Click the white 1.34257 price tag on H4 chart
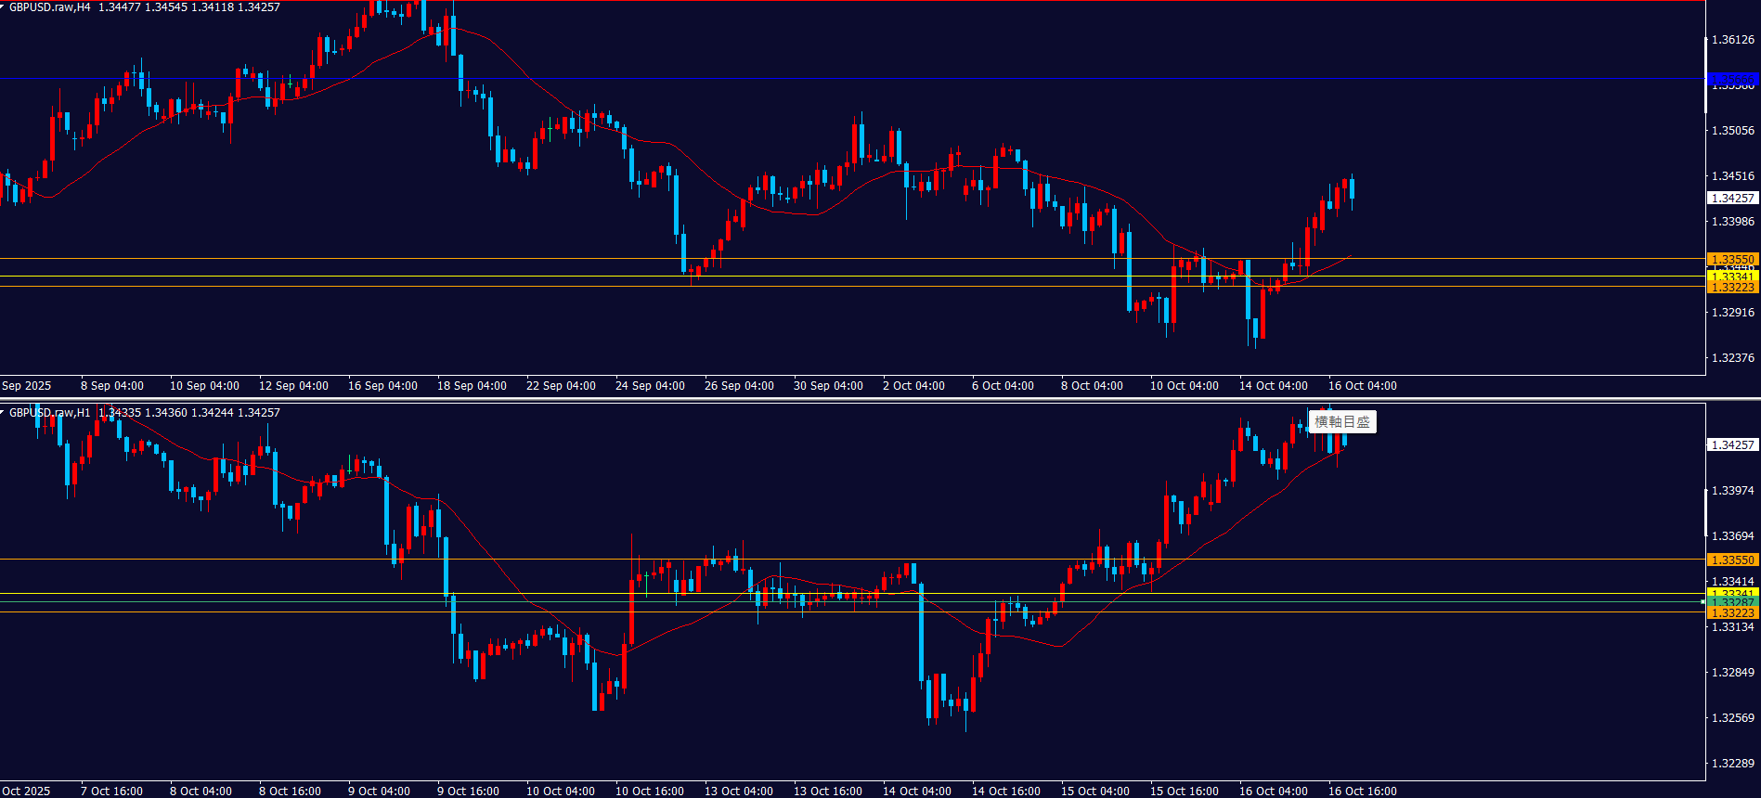The height and width of the screenshot is (798, 1761). (1732, 198)
